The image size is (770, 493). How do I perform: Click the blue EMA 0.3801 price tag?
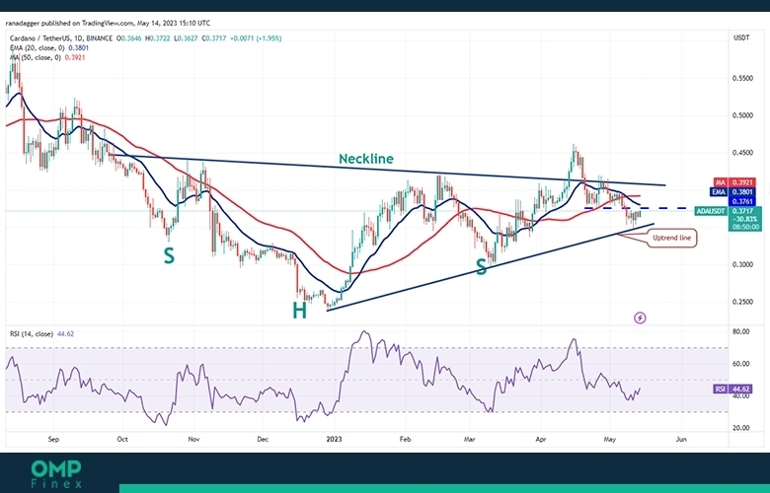coord(732,192)
